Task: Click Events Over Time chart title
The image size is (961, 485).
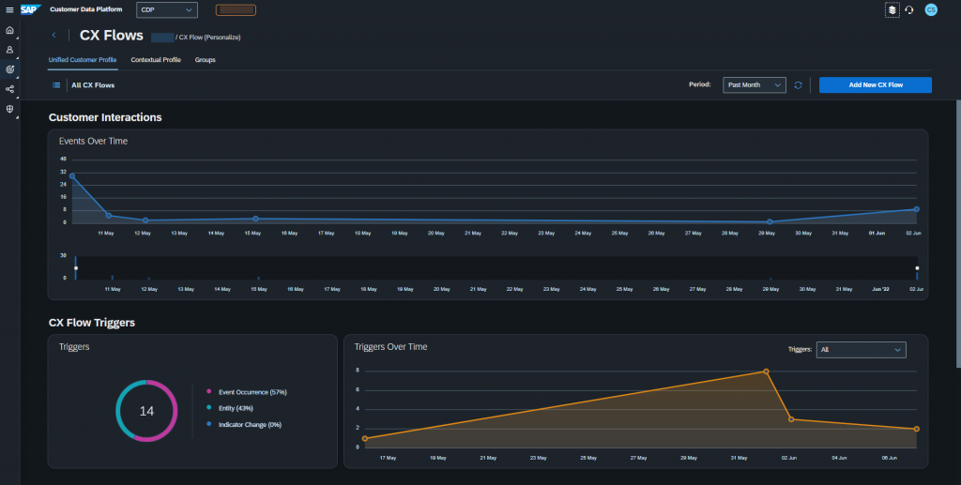Action: tap(93, 141)
